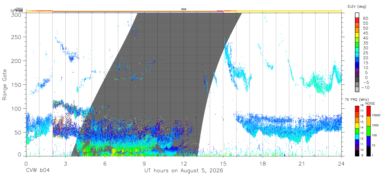This screenshot has height=177, width=384.
Task: Select the 21 tick on UT hours axis
Action: tap(302, 163)
